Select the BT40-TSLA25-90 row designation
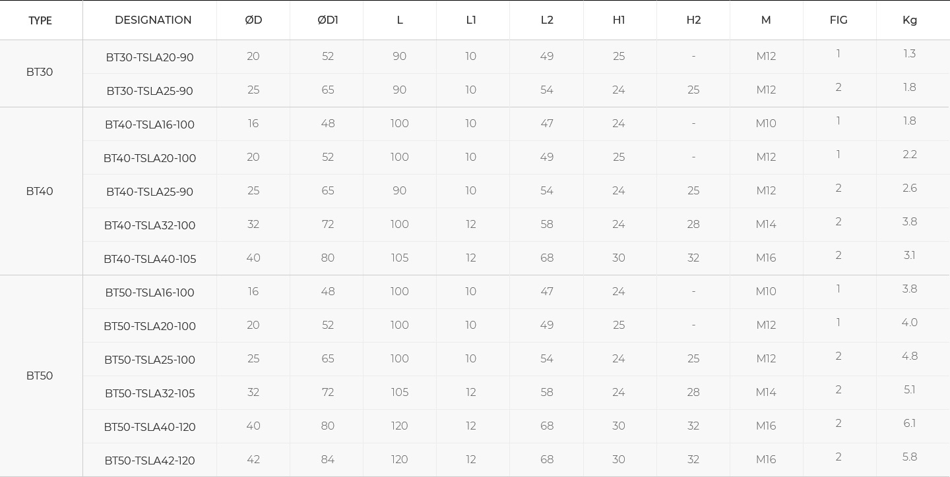Image resolution: width=950 pixels, height=477 pixels. point(150,192)
